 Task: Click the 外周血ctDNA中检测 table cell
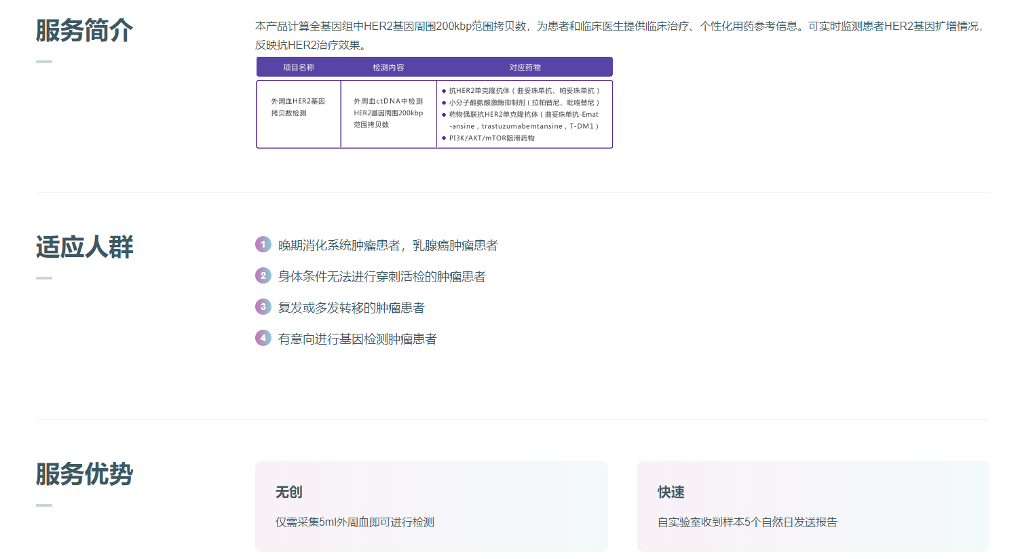coord(388,113)
